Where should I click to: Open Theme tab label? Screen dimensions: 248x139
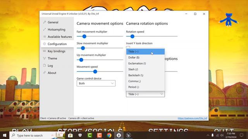[x=52, y=58]
